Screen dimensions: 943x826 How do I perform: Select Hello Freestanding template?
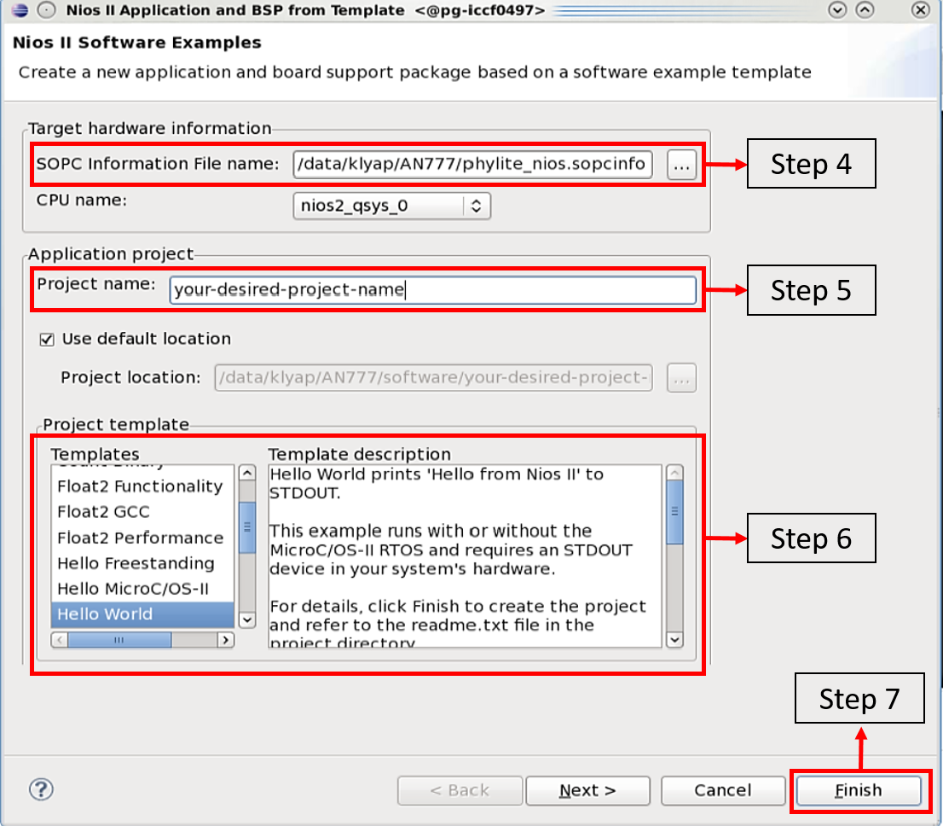coord(136,563)
